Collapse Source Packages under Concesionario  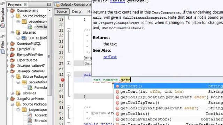13,16
